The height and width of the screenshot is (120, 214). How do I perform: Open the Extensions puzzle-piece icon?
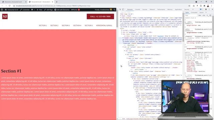tap(204, 6)
